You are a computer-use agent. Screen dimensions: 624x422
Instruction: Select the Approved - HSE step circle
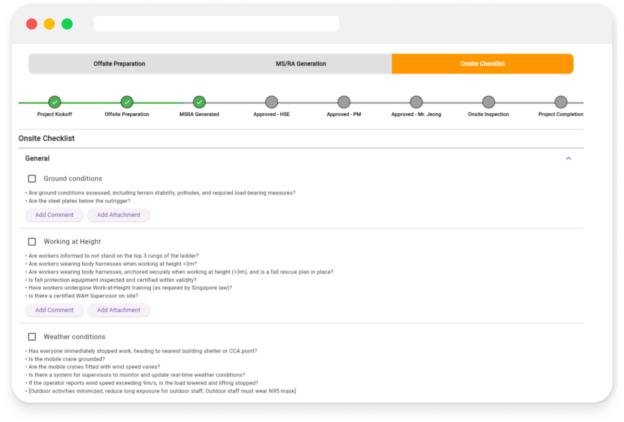271,102
